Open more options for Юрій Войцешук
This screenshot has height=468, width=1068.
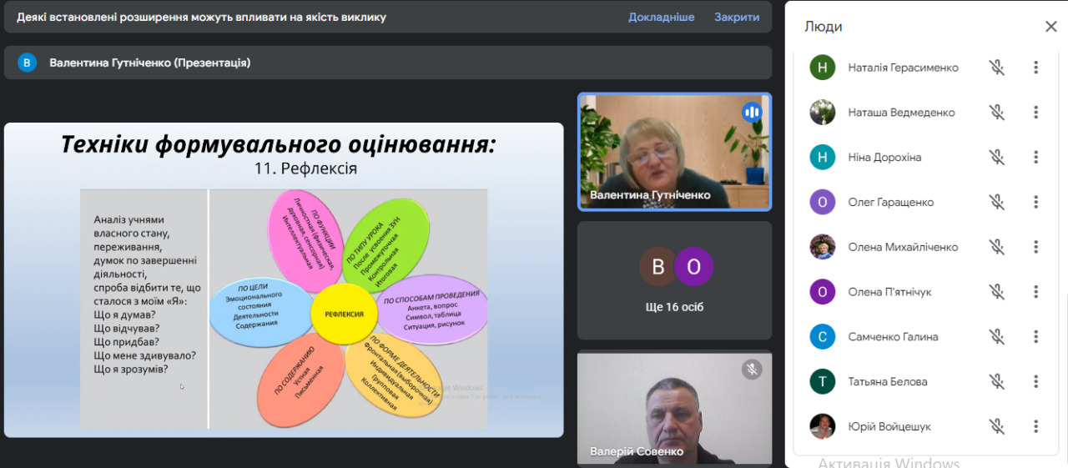1035,426
